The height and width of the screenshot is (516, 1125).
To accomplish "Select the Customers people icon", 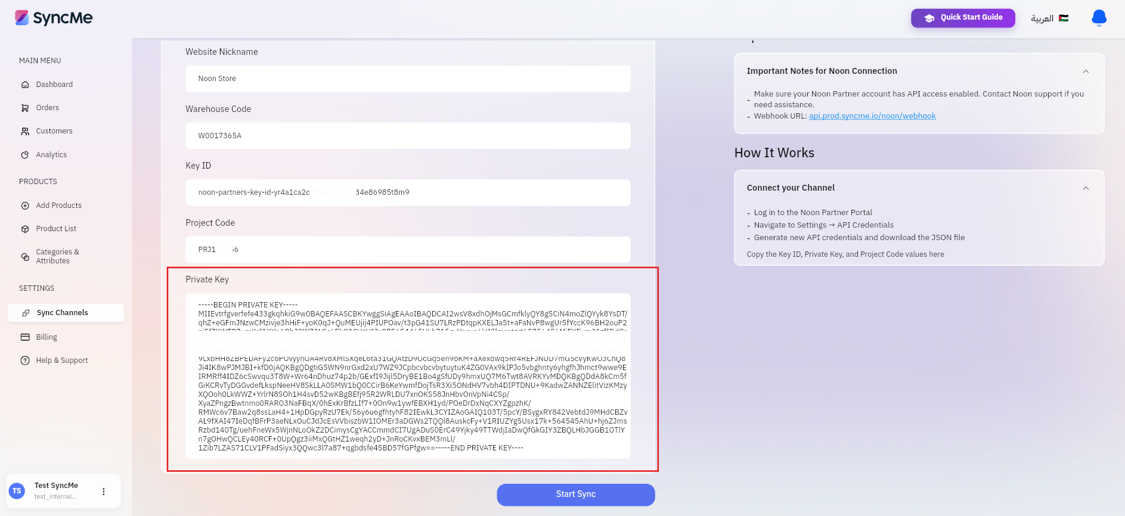I will tap(25, 131).
